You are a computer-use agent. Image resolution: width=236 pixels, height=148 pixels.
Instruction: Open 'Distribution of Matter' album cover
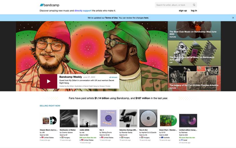point(69,118)
